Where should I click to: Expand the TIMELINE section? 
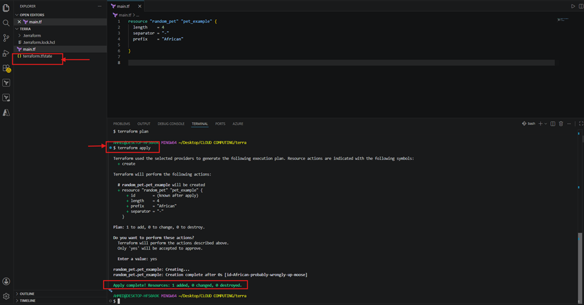[x=27, y=301]
